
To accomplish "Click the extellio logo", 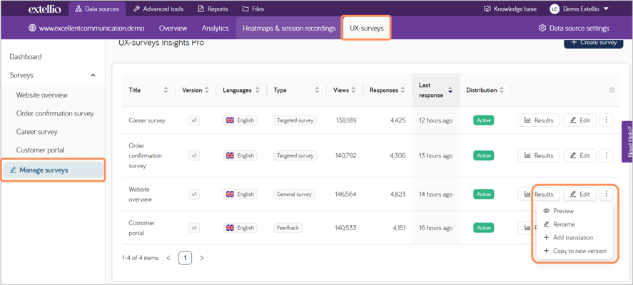I will pyautogui.click(x=45, y=9).
